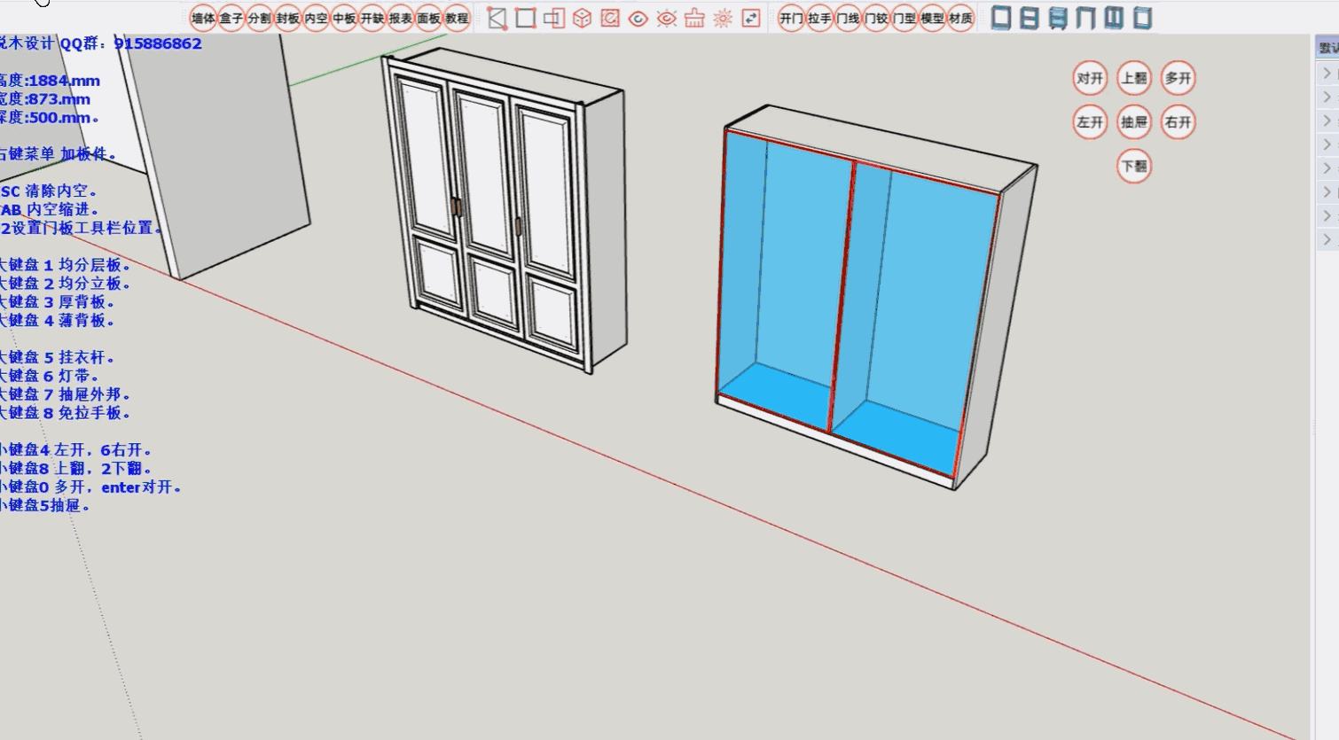Select the three-door wardrobe model in viewport
1339x740 pixels.
(501, 213)
